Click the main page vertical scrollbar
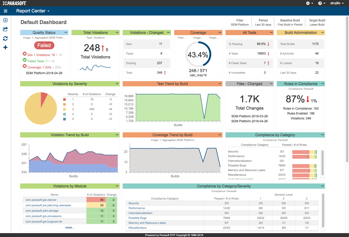Screen dimensions: 349x237 click(x=347, y=89)
